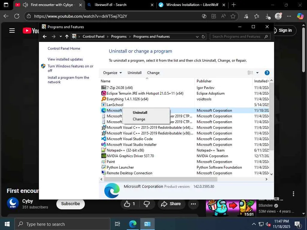Click the Eclipse Temurin JRE icon
The width and height of the screenshot is (307, 230).
[103, 93]
